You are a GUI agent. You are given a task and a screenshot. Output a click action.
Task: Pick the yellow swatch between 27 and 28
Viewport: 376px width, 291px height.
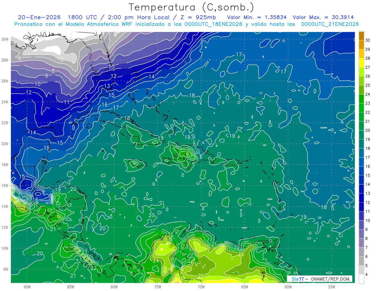coord(361,63)
